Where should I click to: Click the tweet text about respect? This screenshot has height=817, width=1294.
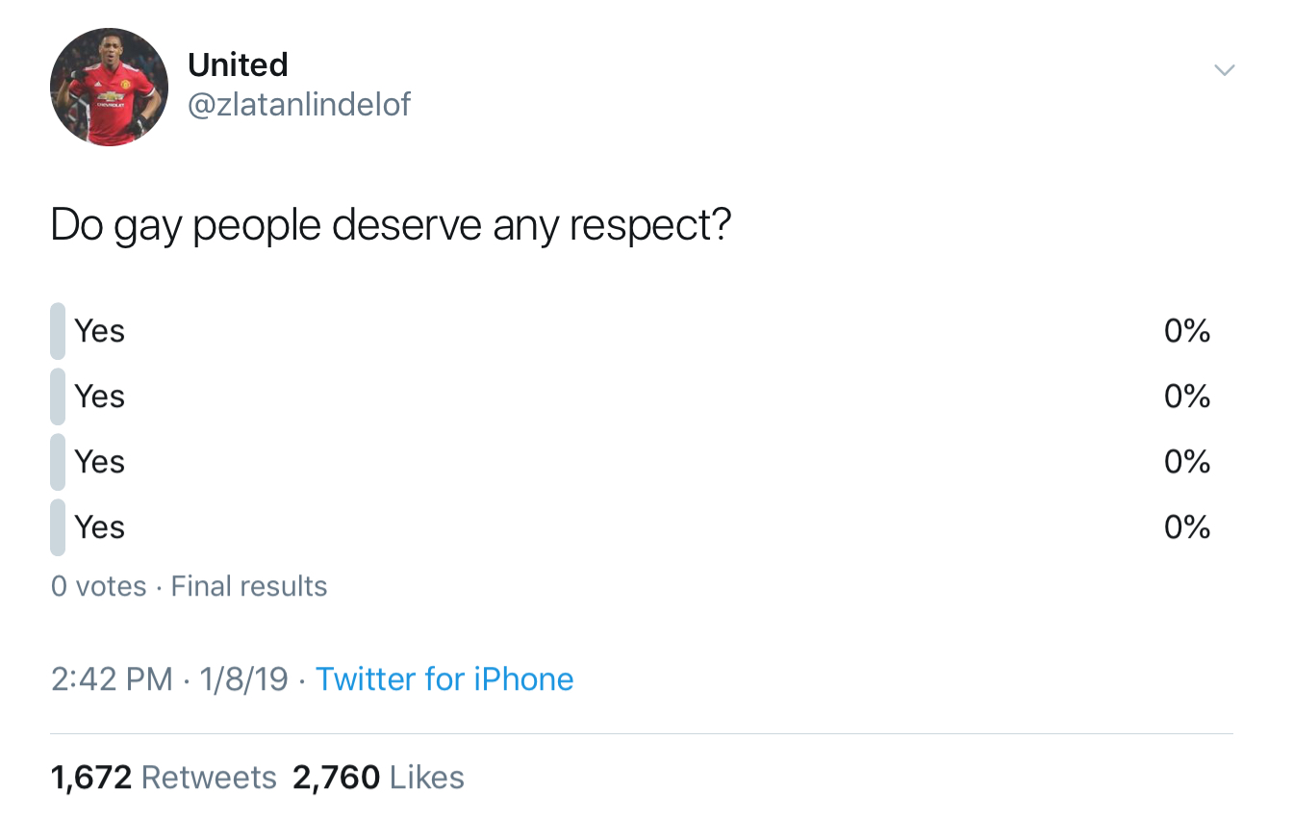(x=391, y=225)
